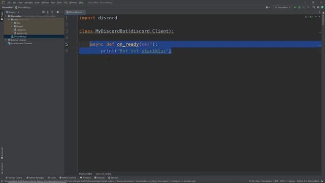Image resolution: width=325 pixels, height=183 pixels.
Task: Click MyDiscordBot breadcrumb below editor
Action: click(x=85, y=174)
